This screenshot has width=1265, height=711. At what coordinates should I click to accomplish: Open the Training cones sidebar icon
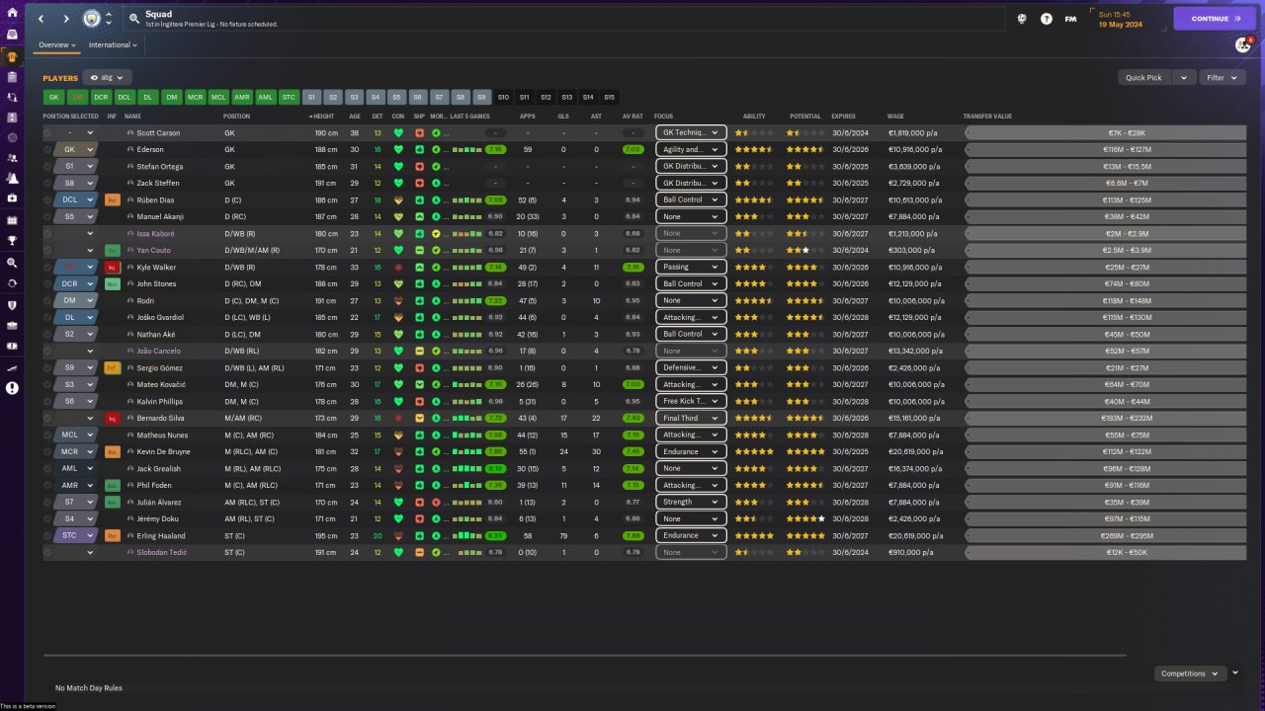[12, 180]
